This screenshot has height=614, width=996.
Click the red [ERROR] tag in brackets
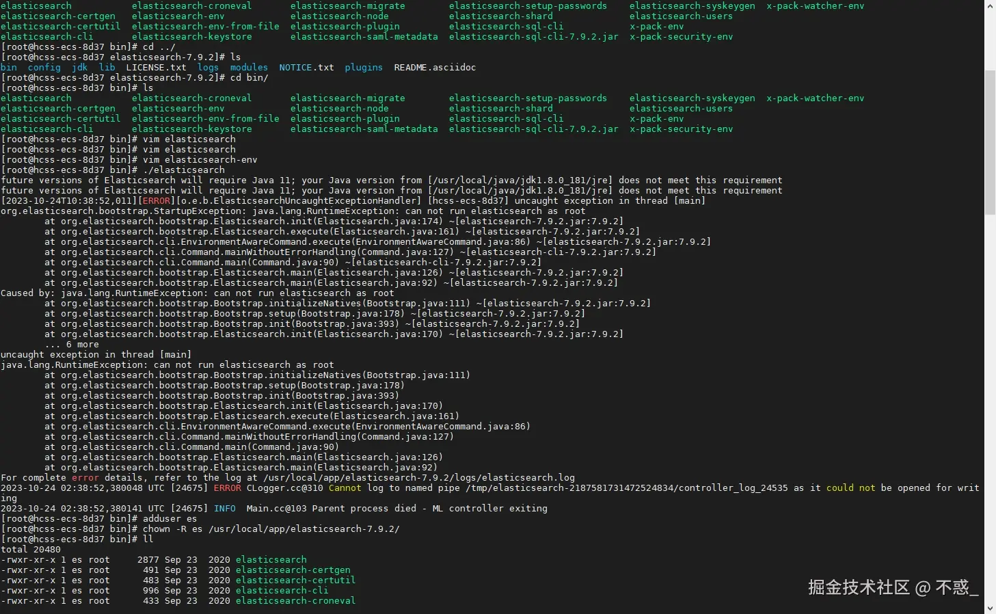(156, 201)
